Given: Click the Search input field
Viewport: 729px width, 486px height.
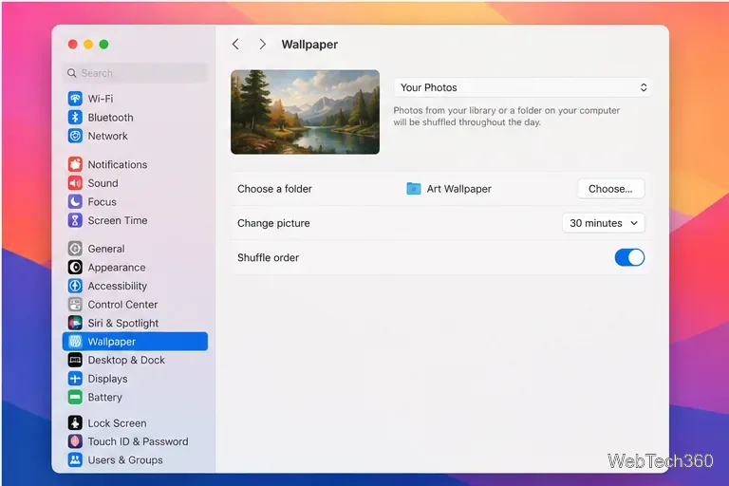Looking at the screenshot, I should click(x=135, y=73).
